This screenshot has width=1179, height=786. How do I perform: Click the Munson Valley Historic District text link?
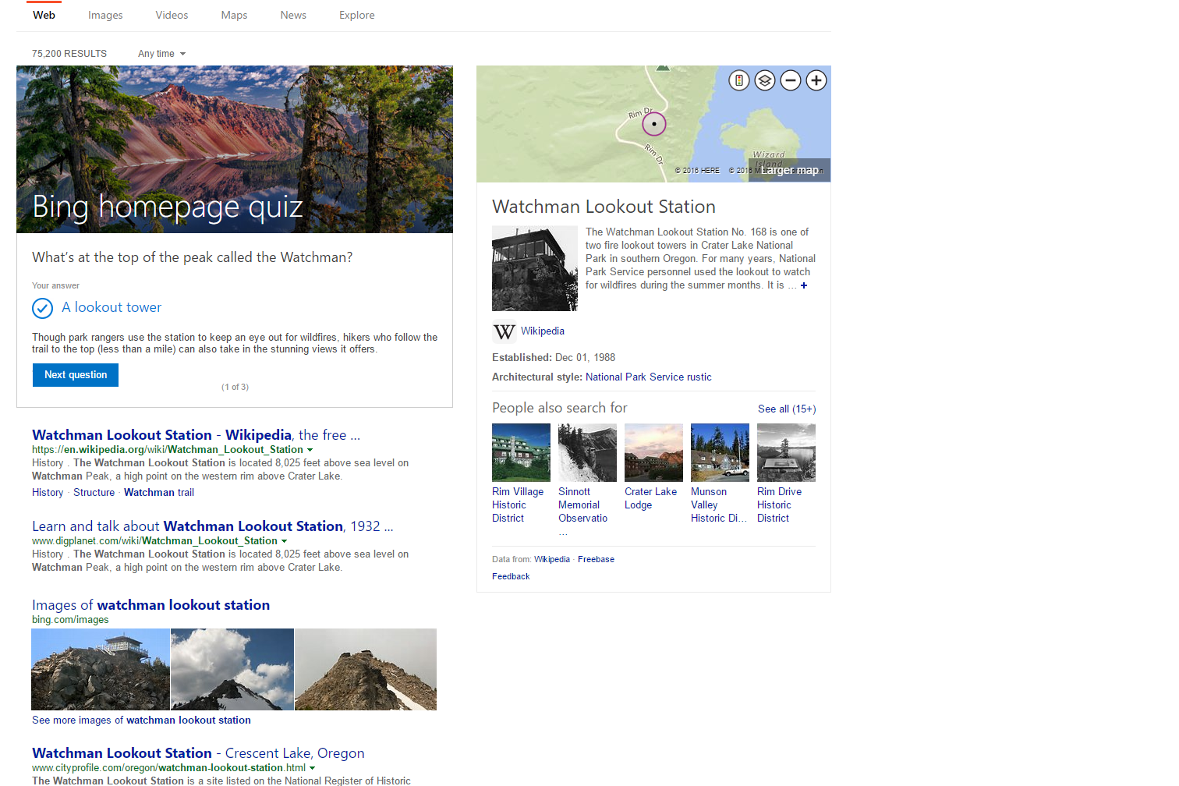click(x=718, y=505)
